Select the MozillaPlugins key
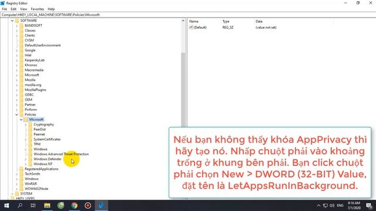 click(35, 90)
